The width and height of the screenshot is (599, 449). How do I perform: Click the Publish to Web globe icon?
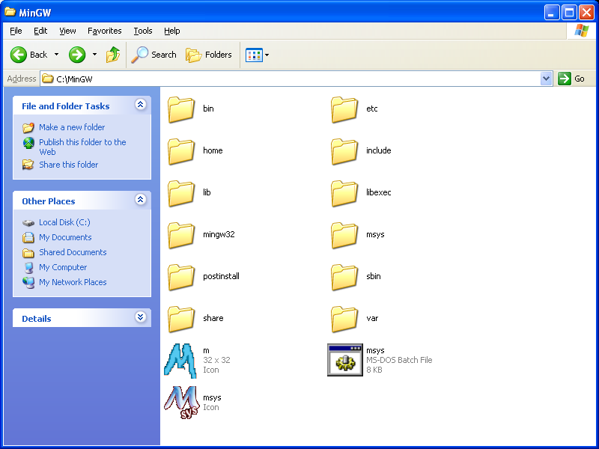tap(28, 143)
